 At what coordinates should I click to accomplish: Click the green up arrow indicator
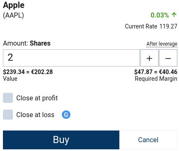pyautogui.click(x=174, y=15)
